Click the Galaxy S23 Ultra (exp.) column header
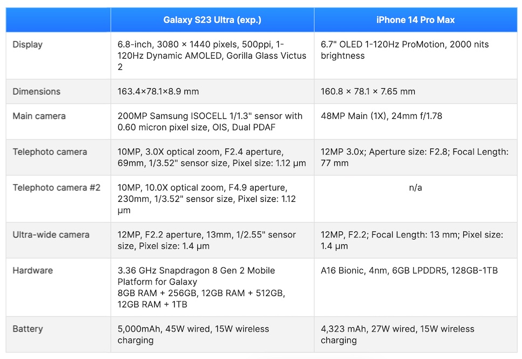The image size is (522, 359). (x=212, y=20)
